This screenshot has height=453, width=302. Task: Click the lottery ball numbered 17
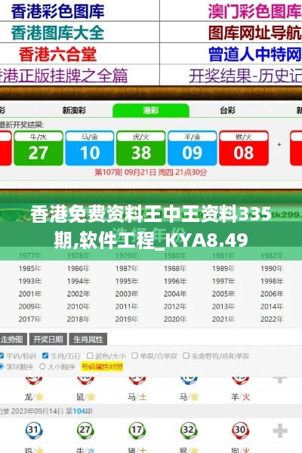pos(137,430)
